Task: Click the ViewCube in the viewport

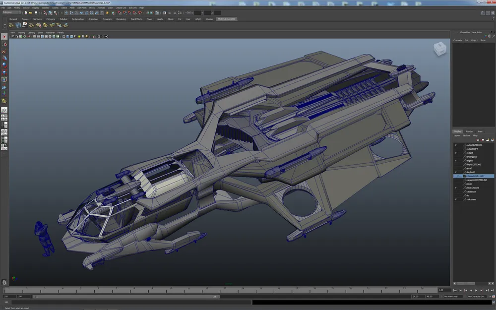Action: coord(439,49)
